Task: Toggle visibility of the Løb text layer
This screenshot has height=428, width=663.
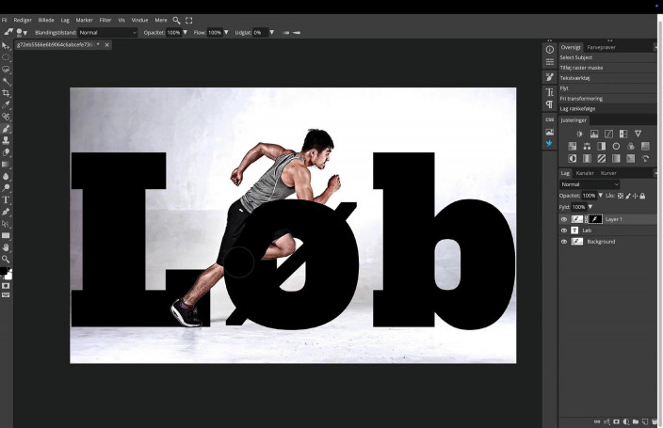Action: [x=564, y=230]
